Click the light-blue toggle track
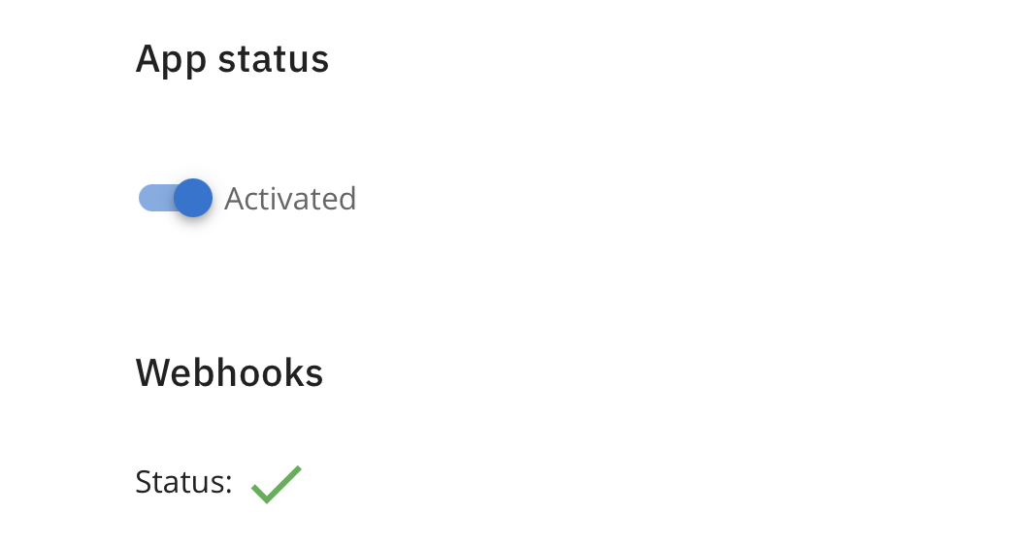The image size is (1019, 545). (x=155, y=198)
